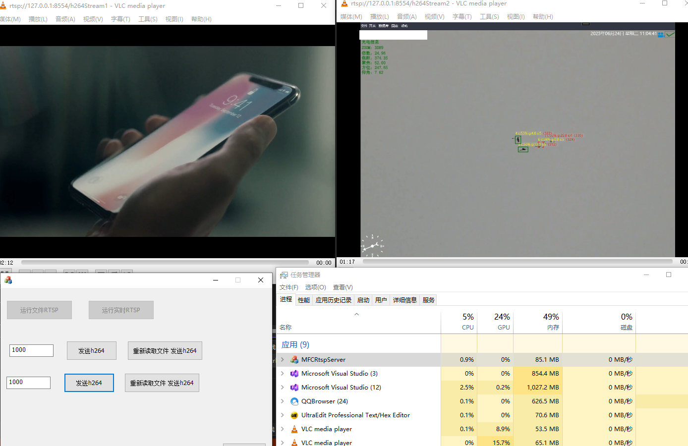The width and height of the screenshot is (688, 446).
Task: Click the UltraEdit Professional process icon
Action: (294, 415)
